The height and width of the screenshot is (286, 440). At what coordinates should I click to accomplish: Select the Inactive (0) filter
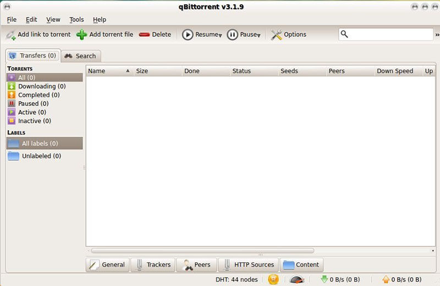pos(45,121)
